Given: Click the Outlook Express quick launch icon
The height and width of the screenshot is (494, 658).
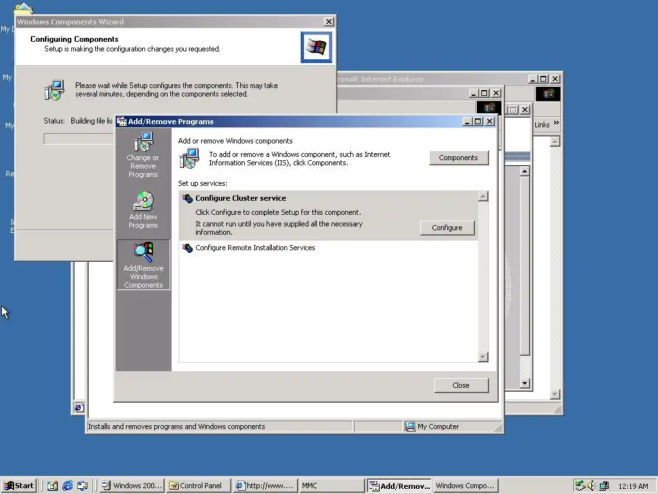Looking at the screenshot, I should click(82, 486).
